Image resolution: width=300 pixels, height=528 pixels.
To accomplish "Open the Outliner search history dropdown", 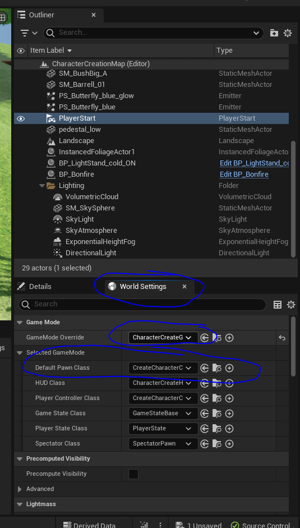I will pyautogui.click(x=256, y=33).
